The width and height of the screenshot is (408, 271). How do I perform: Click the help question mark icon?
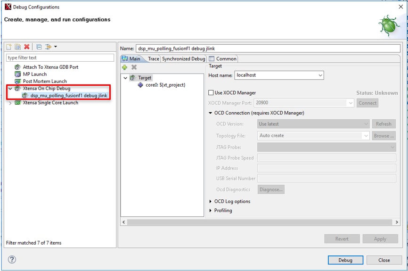pos(12,260)
